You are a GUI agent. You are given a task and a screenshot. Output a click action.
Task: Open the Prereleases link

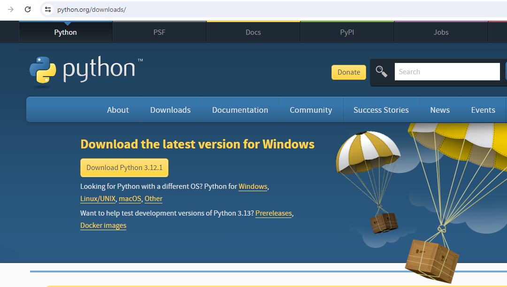(x=273, y=213)
